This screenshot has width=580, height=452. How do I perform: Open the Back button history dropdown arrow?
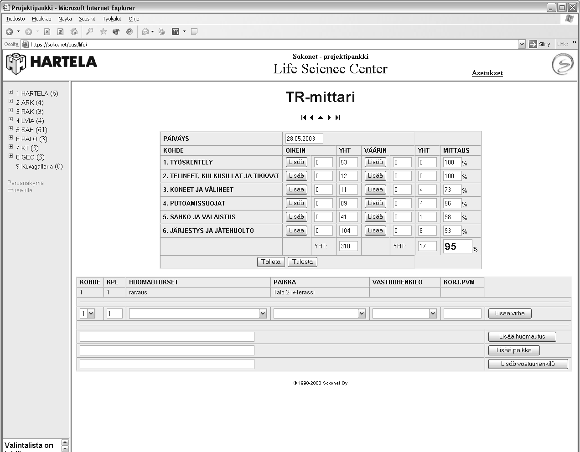(x=18, y=31)
